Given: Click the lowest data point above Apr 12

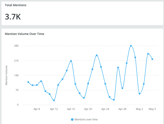Looking at the screenshot, I should tap(54, 101).
